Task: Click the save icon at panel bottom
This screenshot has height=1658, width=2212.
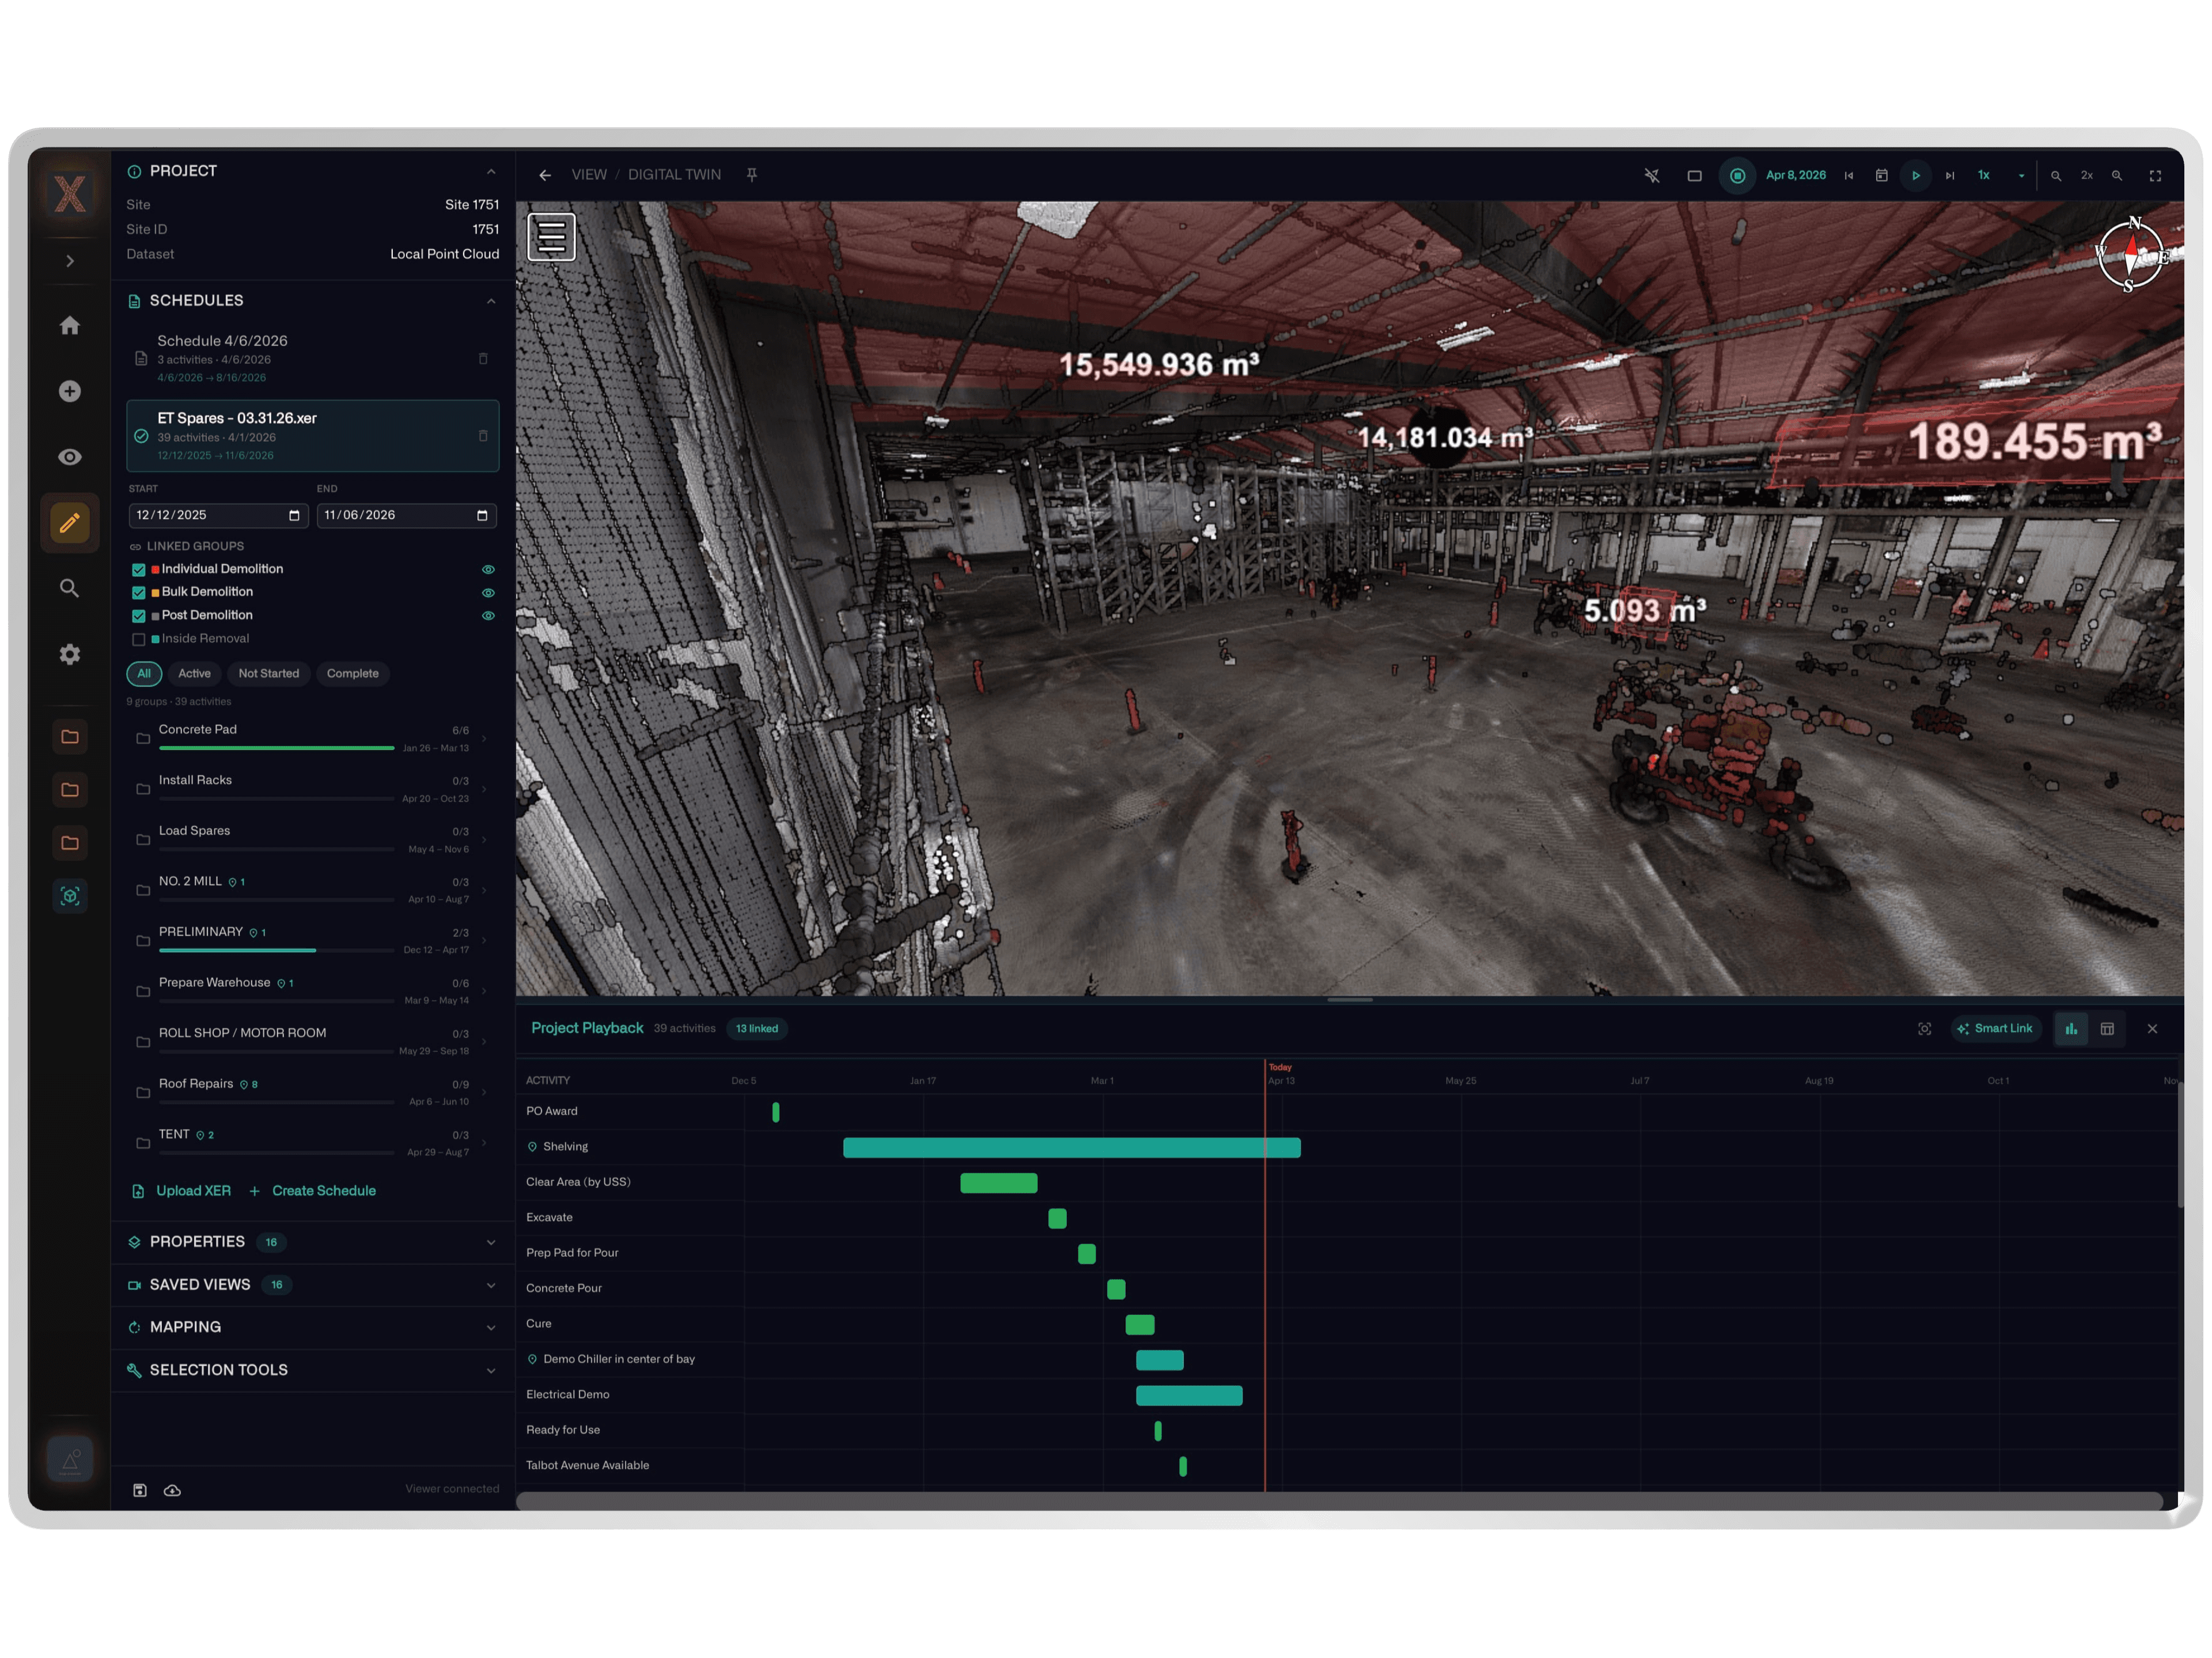Action: 140,1490
